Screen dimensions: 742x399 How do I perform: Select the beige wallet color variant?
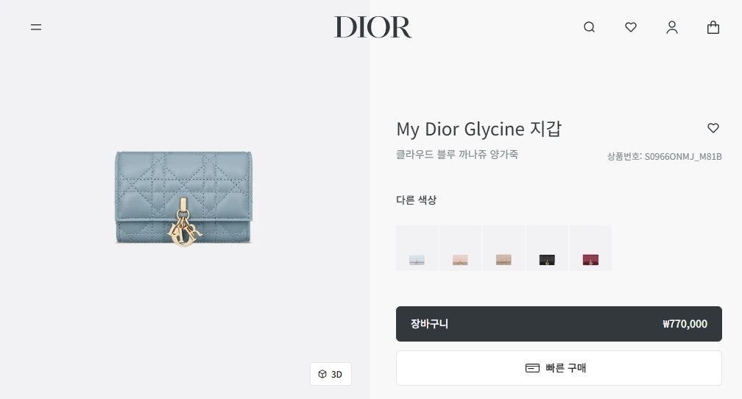click(x=504, y=248)
